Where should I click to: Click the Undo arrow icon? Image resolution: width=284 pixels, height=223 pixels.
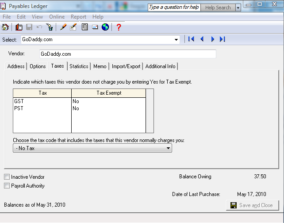pyautogui.click(x=39, y=27)
